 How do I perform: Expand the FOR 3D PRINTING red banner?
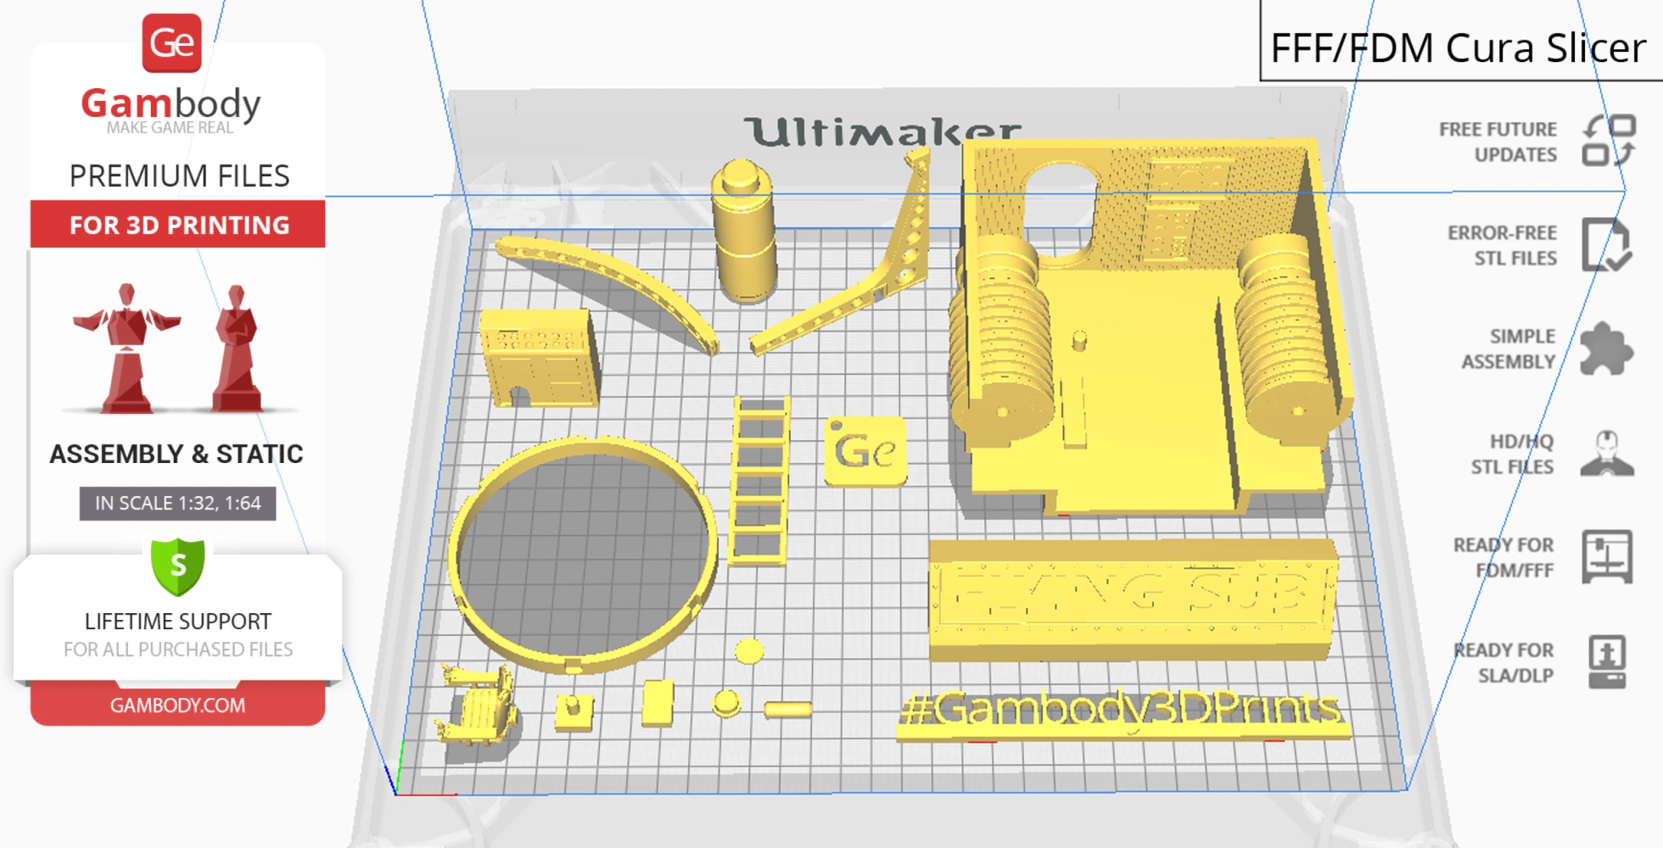[x=176, y=224]
